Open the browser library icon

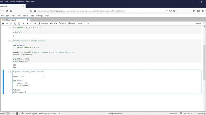[194, 11]
